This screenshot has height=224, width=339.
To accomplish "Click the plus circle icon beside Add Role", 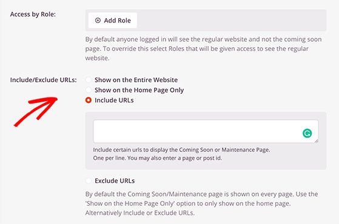I will tap(98, 21).
